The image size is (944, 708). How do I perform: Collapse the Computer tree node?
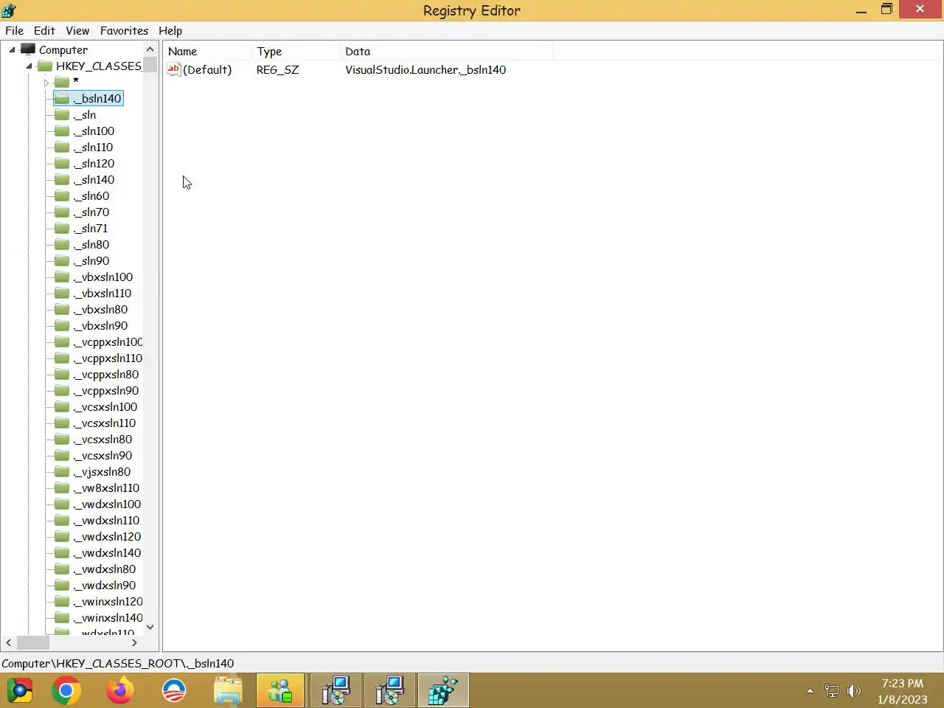12,49
